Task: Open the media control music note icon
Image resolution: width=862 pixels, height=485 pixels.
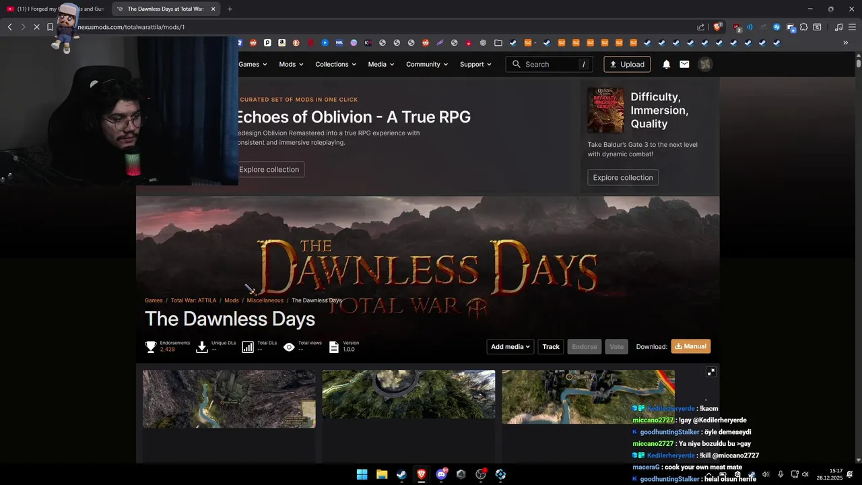Action: point(838,27)
